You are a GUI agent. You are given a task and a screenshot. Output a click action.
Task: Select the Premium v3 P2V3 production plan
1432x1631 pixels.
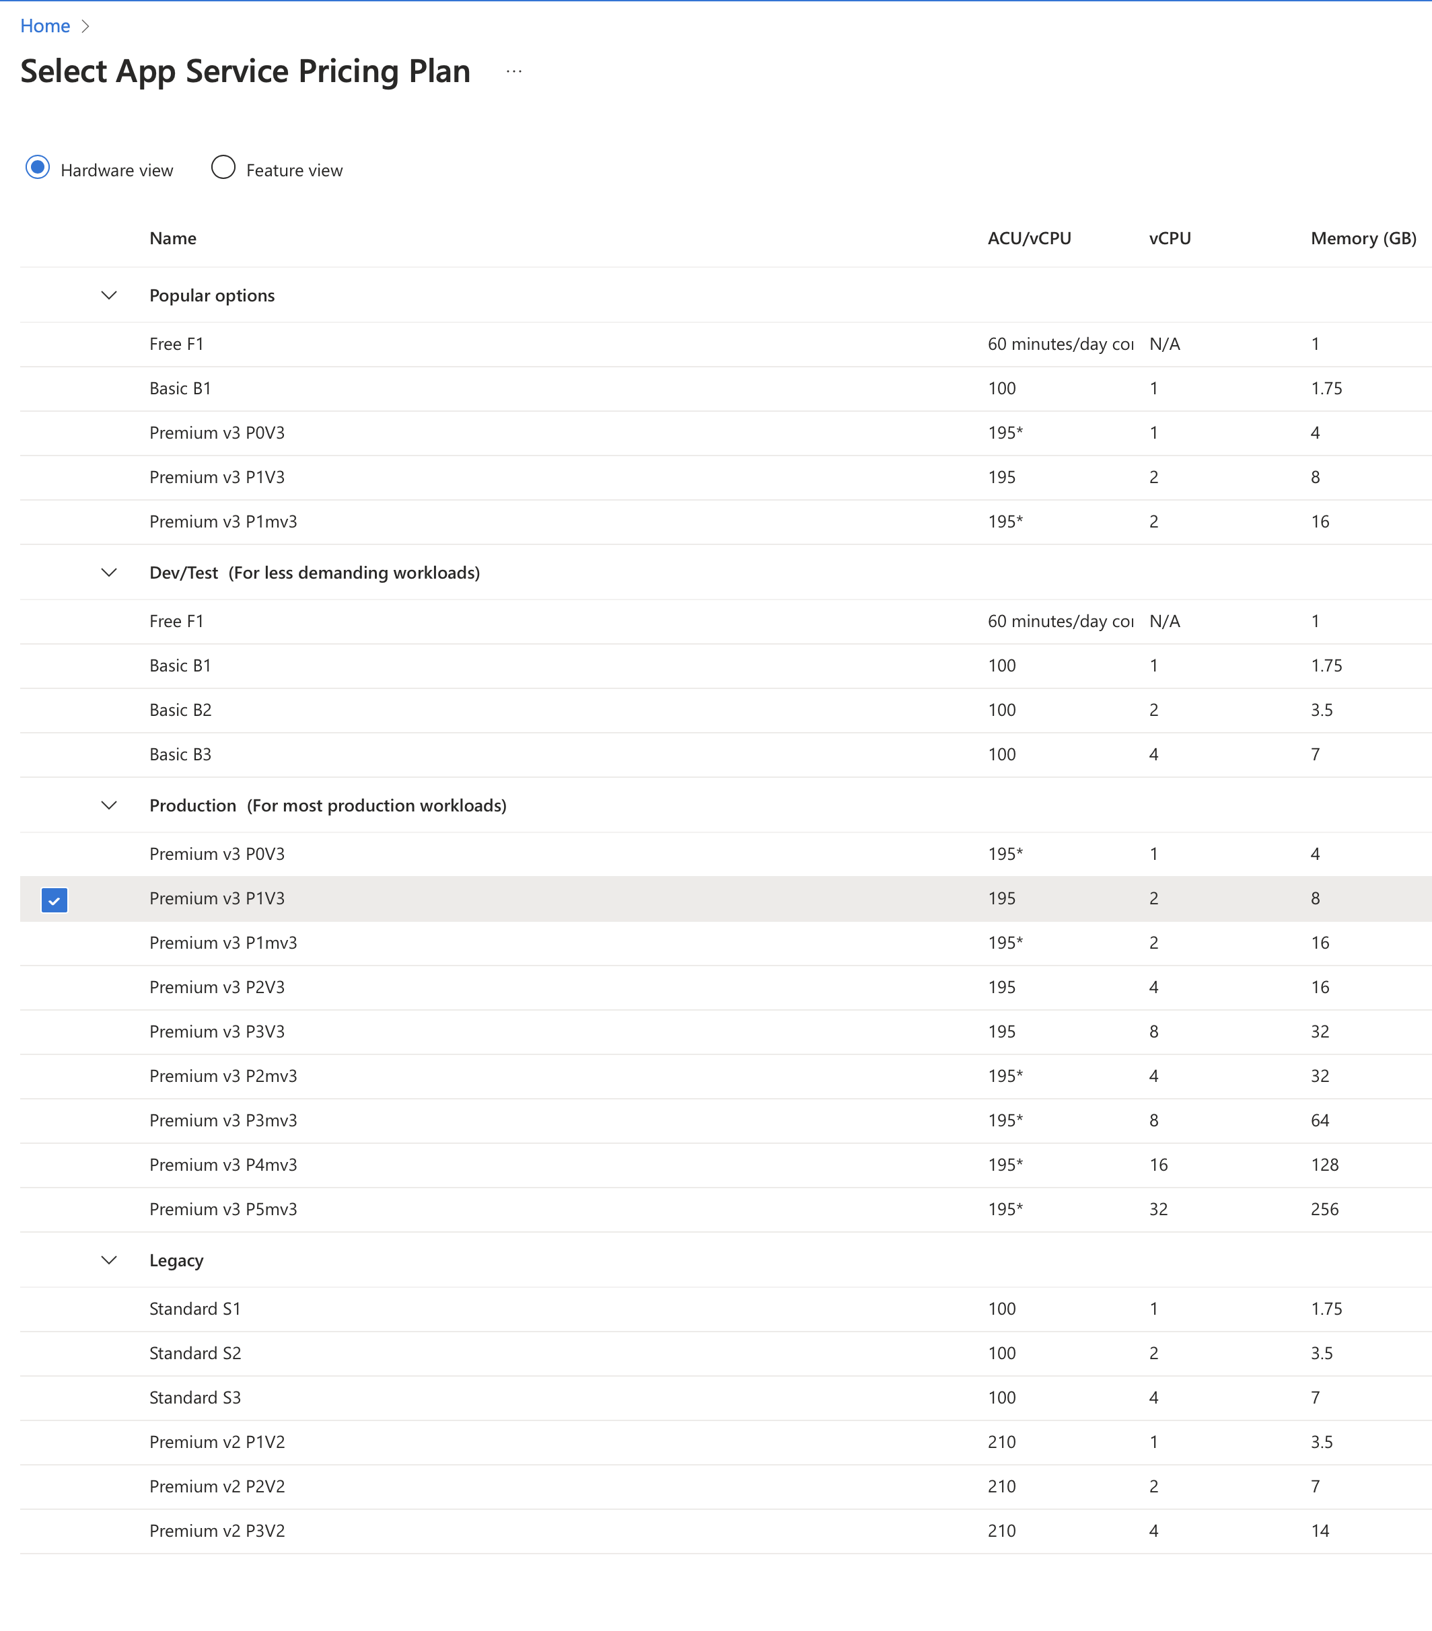(x=217, y=987)
